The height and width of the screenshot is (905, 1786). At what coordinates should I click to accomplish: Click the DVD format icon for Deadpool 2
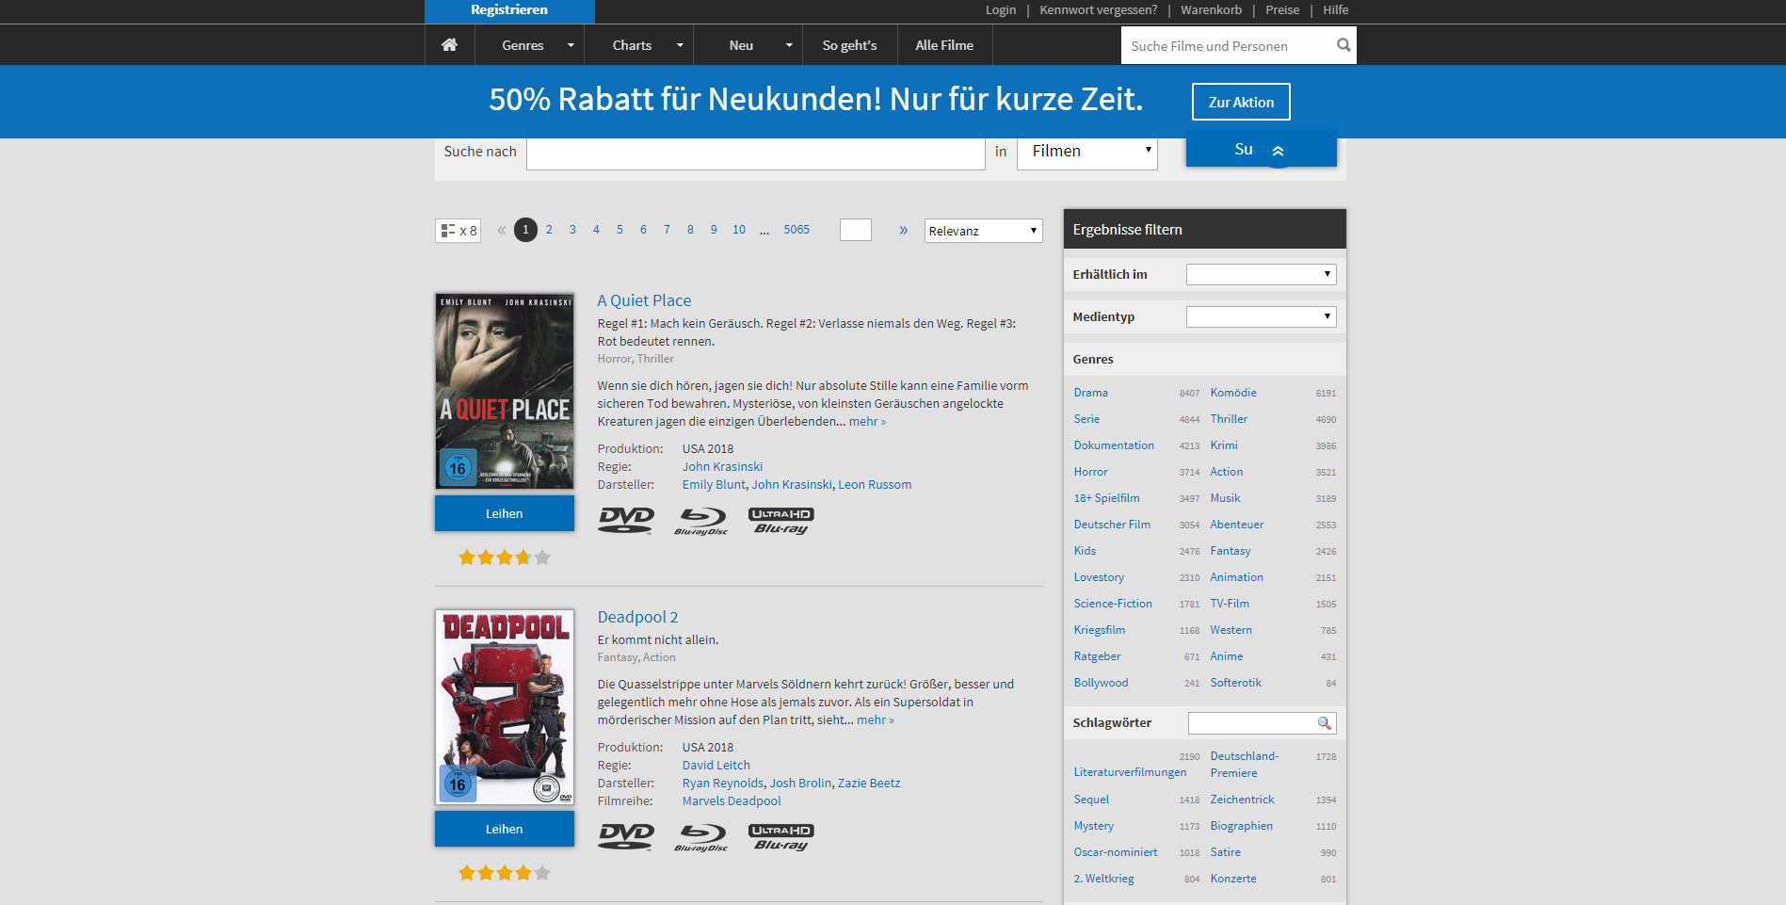(626, 836)
